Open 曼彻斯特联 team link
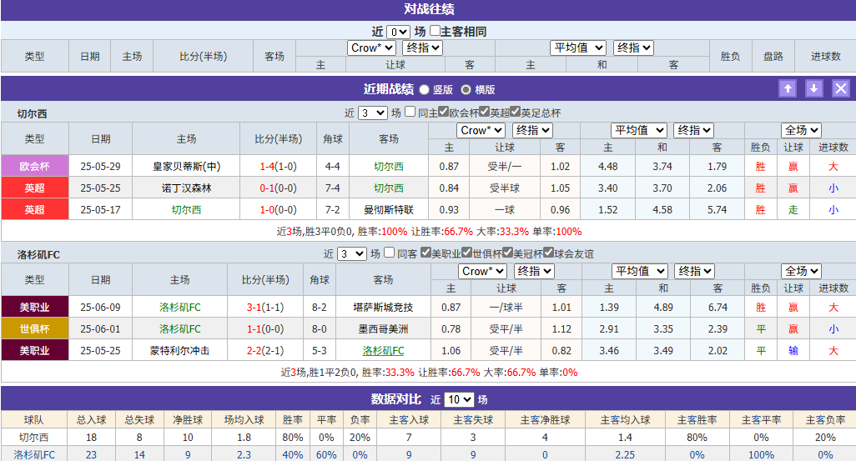856x461 pixels. pyautogui.click(x=388, y=209)
